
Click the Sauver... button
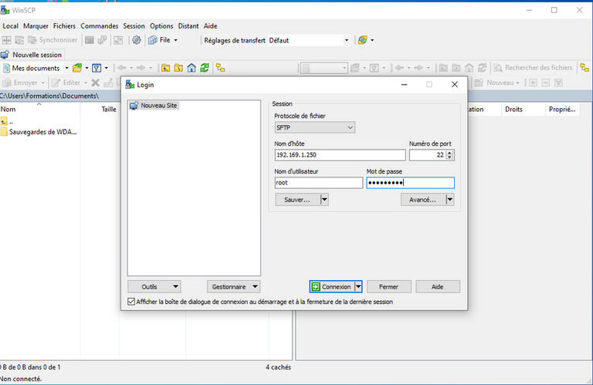point(297,200)
